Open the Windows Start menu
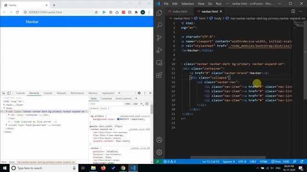Viewport: 307px width, 172px height. click(5, 168)
